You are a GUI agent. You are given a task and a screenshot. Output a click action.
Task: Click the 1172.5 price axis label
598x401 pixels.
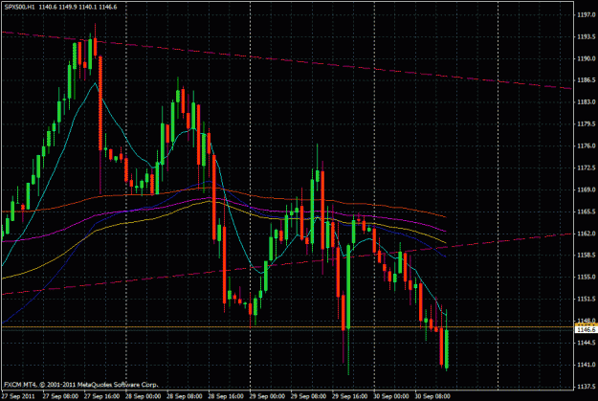(x=587, y=167)
